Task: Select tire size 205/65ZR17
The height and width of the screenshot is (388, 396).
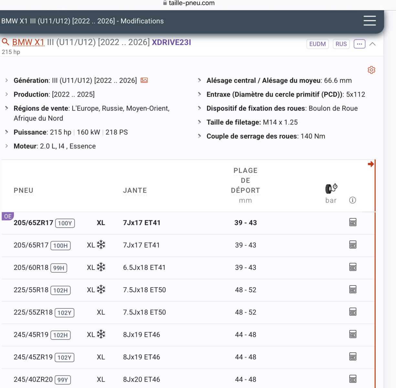Action: tap(33, 222)
